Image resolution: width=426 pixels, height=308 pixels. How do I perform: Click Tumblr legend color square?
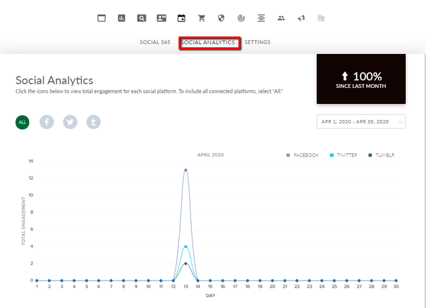370,155
